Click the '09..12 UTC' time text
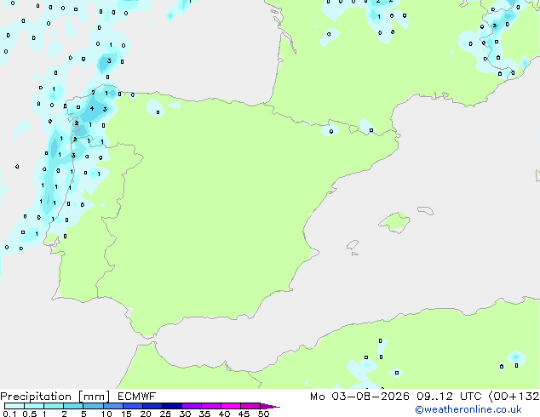Viewport: 540px width, 417px height. pos(450,397)
